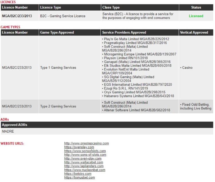
Task: Click the Class Type column header
Action: click(140, 7)
